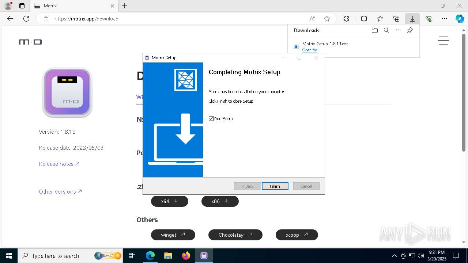Open Task View on taskbar
Screen dimensions: 468x263
[132, 256]
